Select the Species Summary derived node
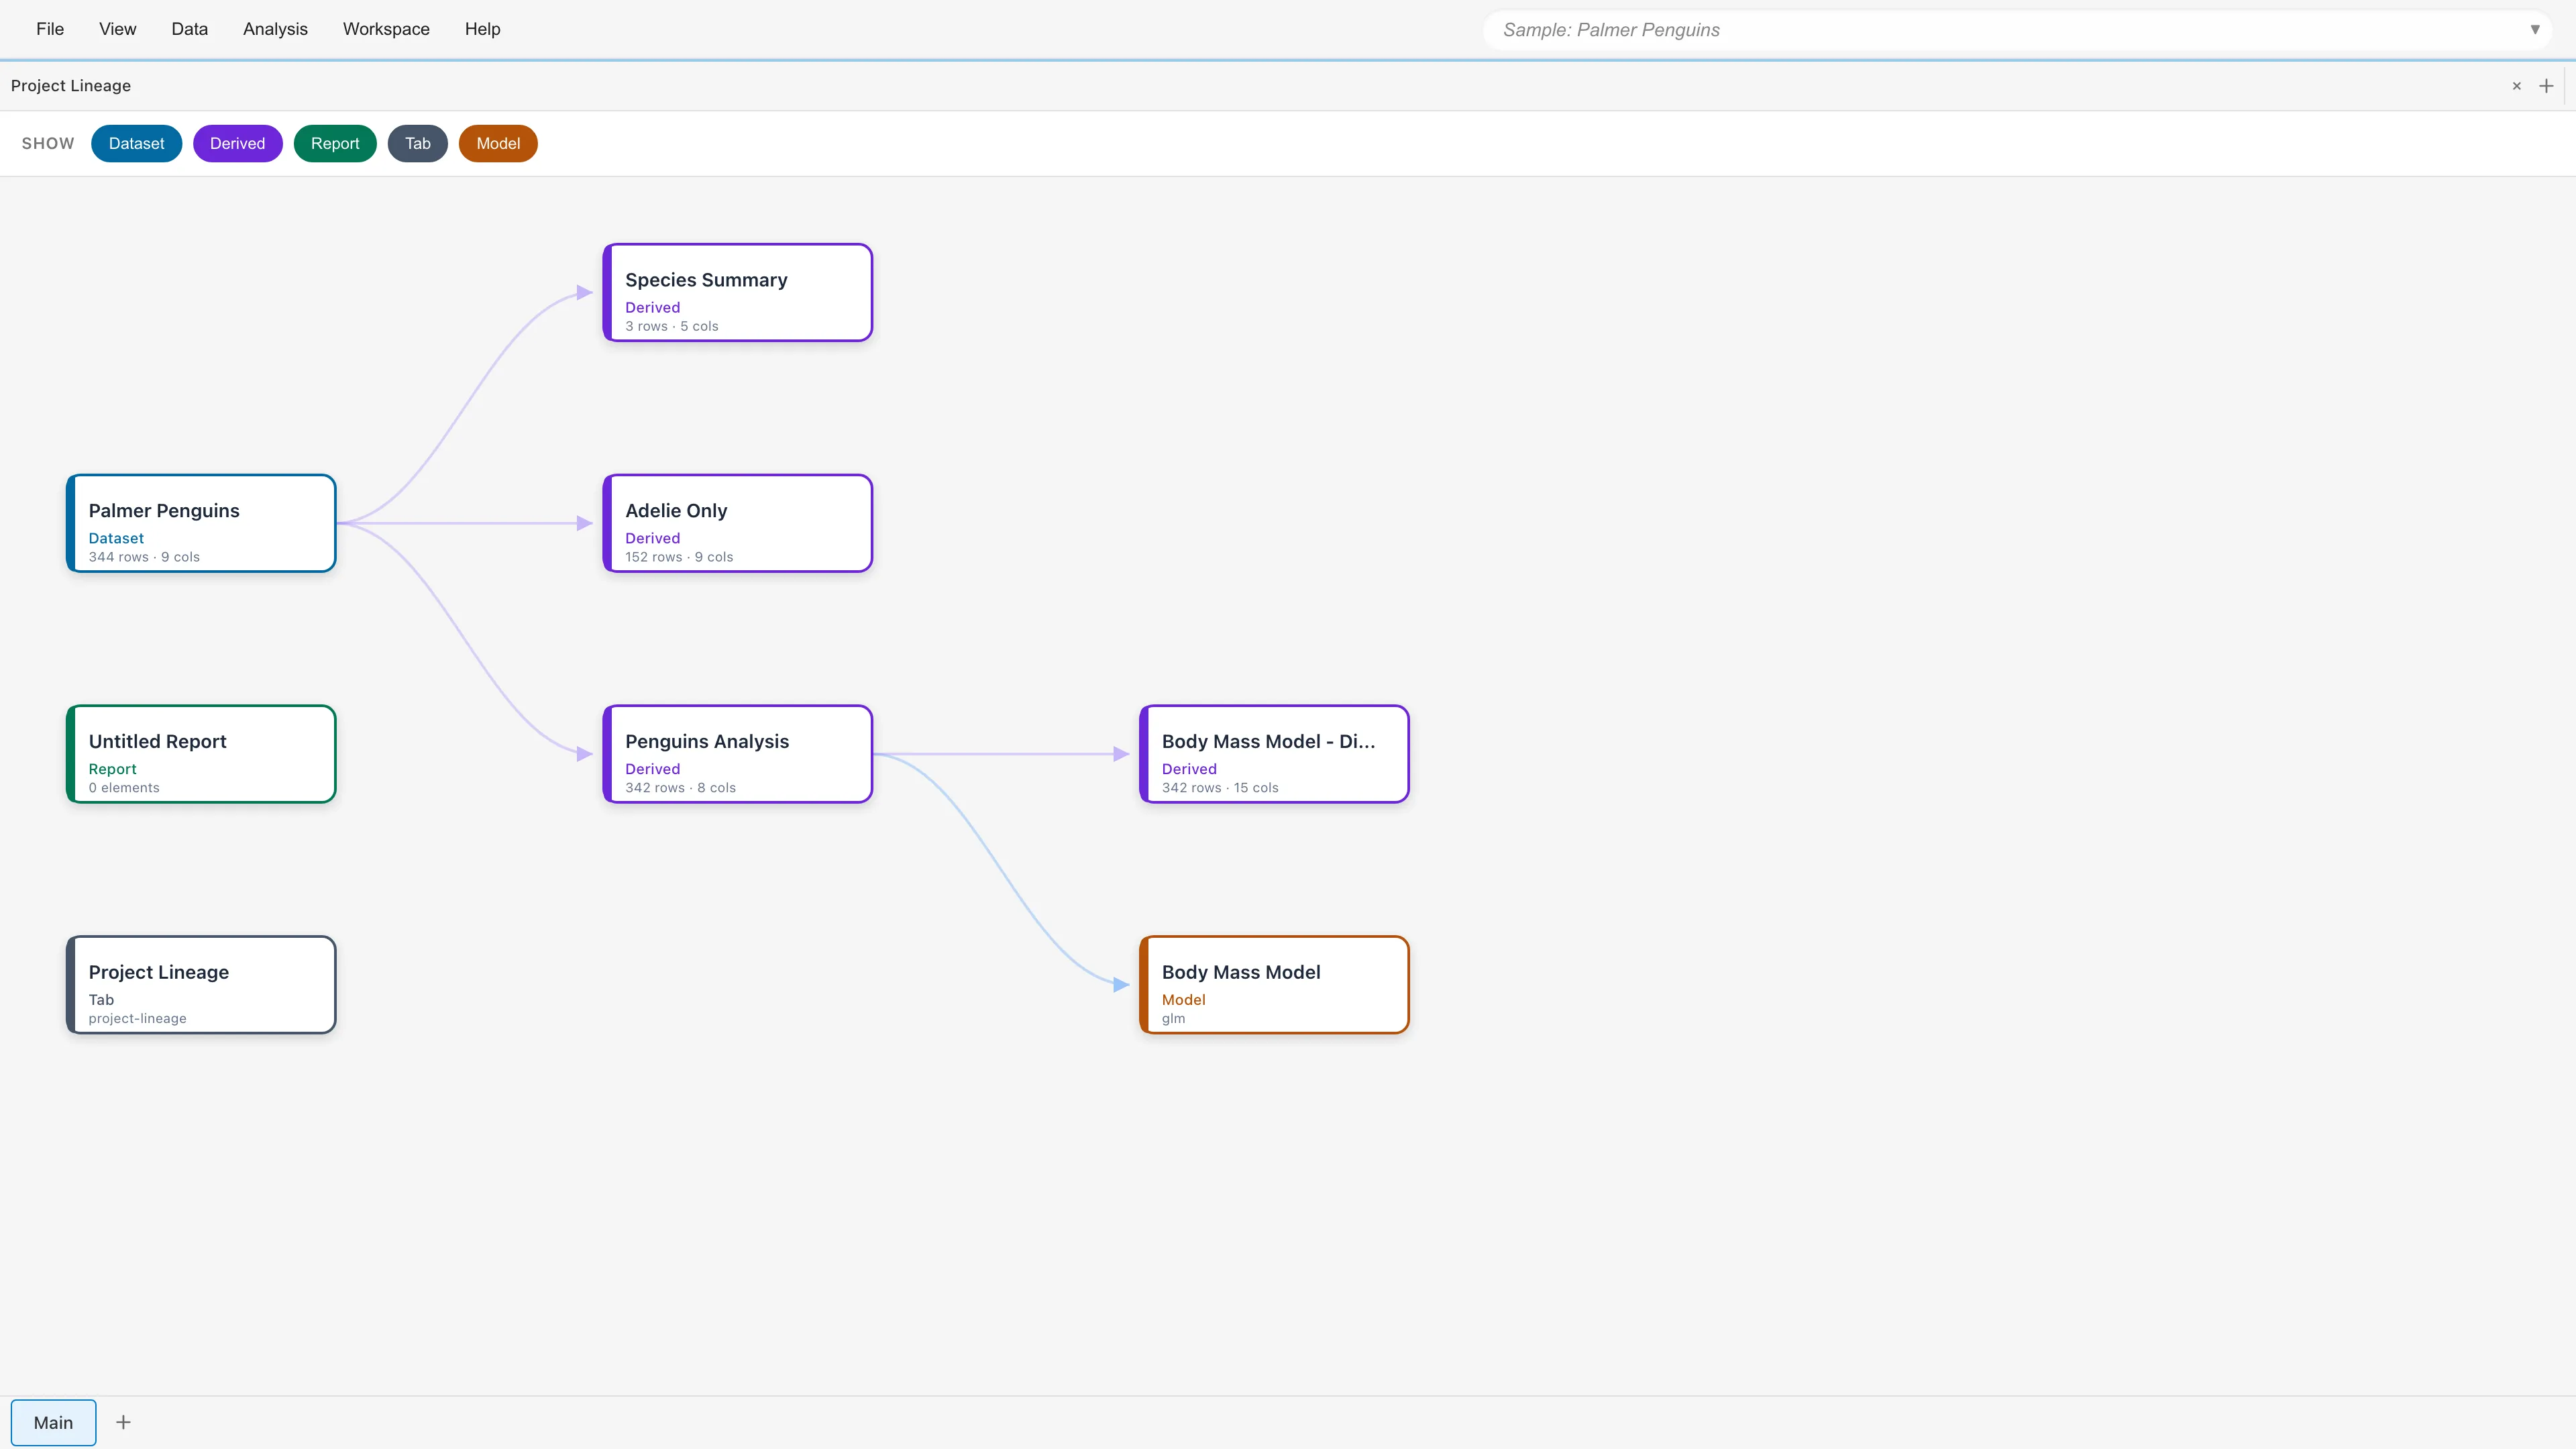 pos(738,293)
